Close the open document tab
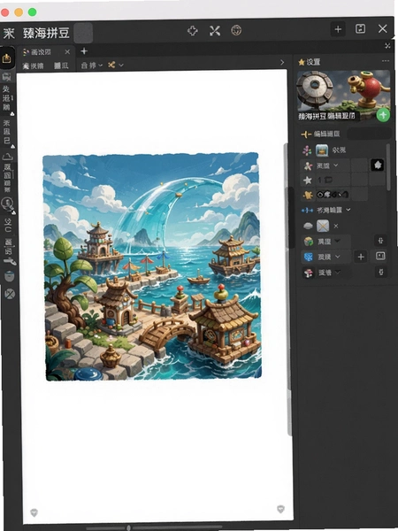This screenshot has height=531, width=398. pos(67,52)
